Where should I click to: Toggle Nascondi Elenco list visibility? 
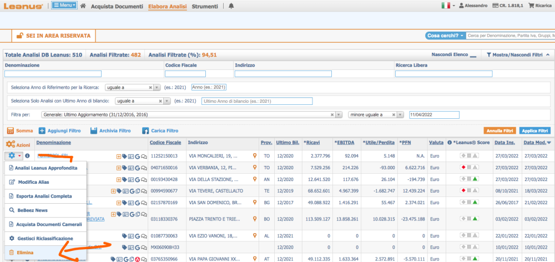point(453,55)
